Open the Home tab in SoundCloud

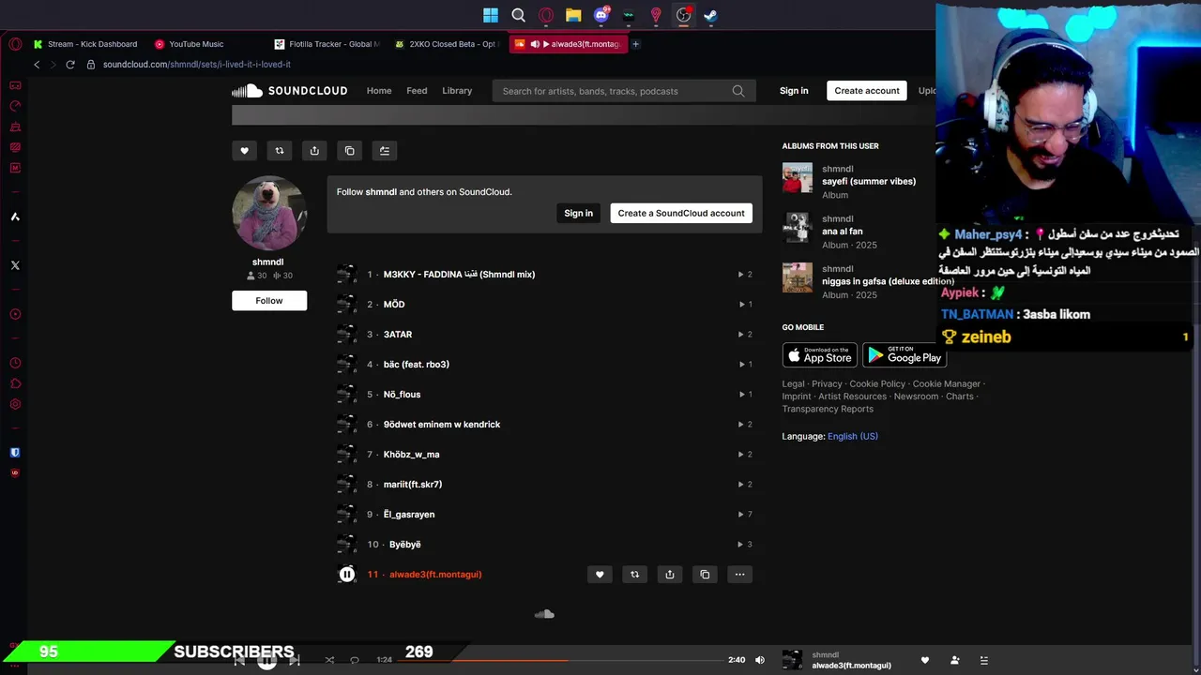(x=379, y=91)
